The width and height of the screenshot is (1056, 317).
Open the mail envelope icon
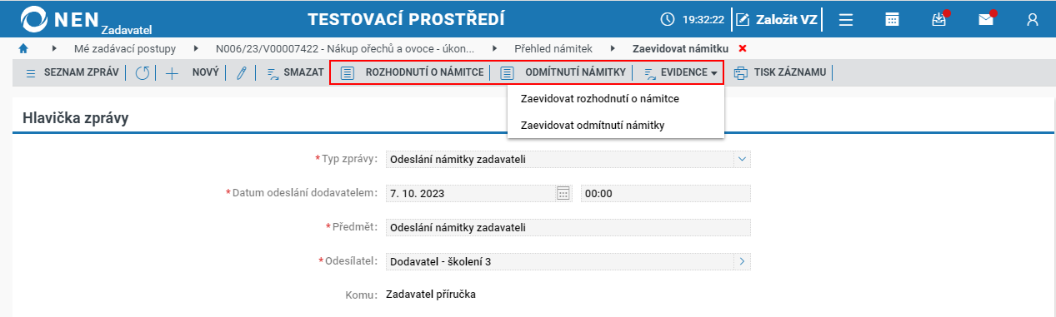pos(987,19)
